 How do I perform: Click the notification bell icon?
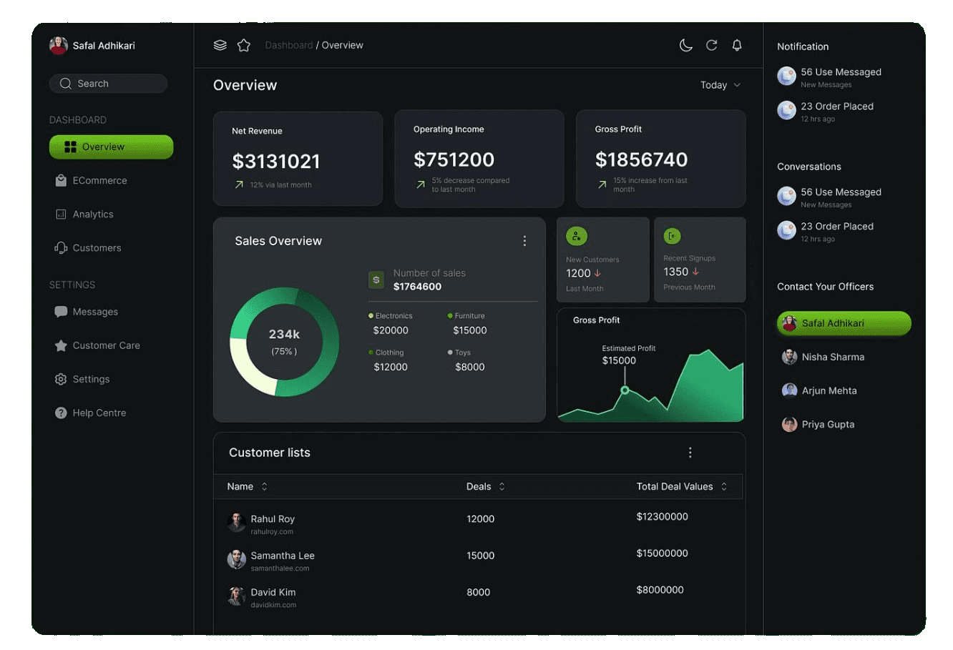tap(737, 45)
